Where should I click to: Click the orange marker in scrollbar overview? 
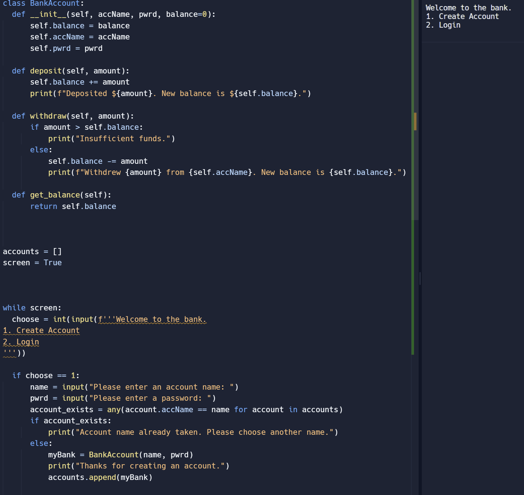pos(415,121)
